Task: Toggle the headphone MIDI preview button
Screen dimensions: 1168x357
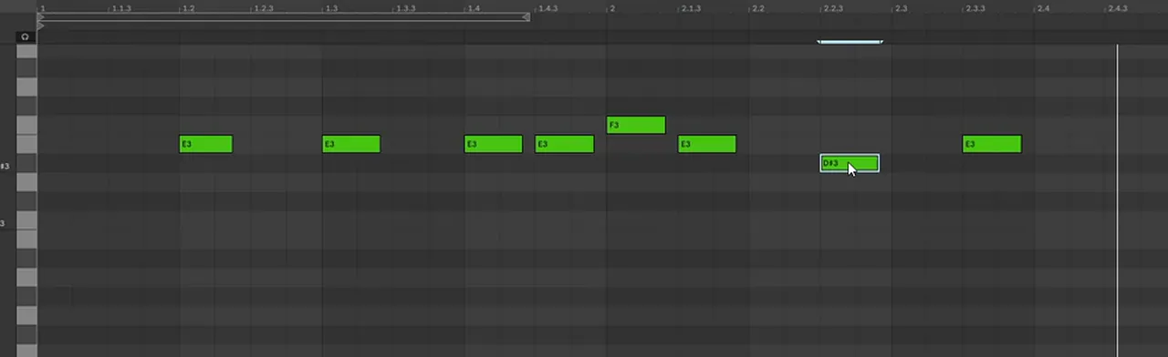Action: pos(26,36)
